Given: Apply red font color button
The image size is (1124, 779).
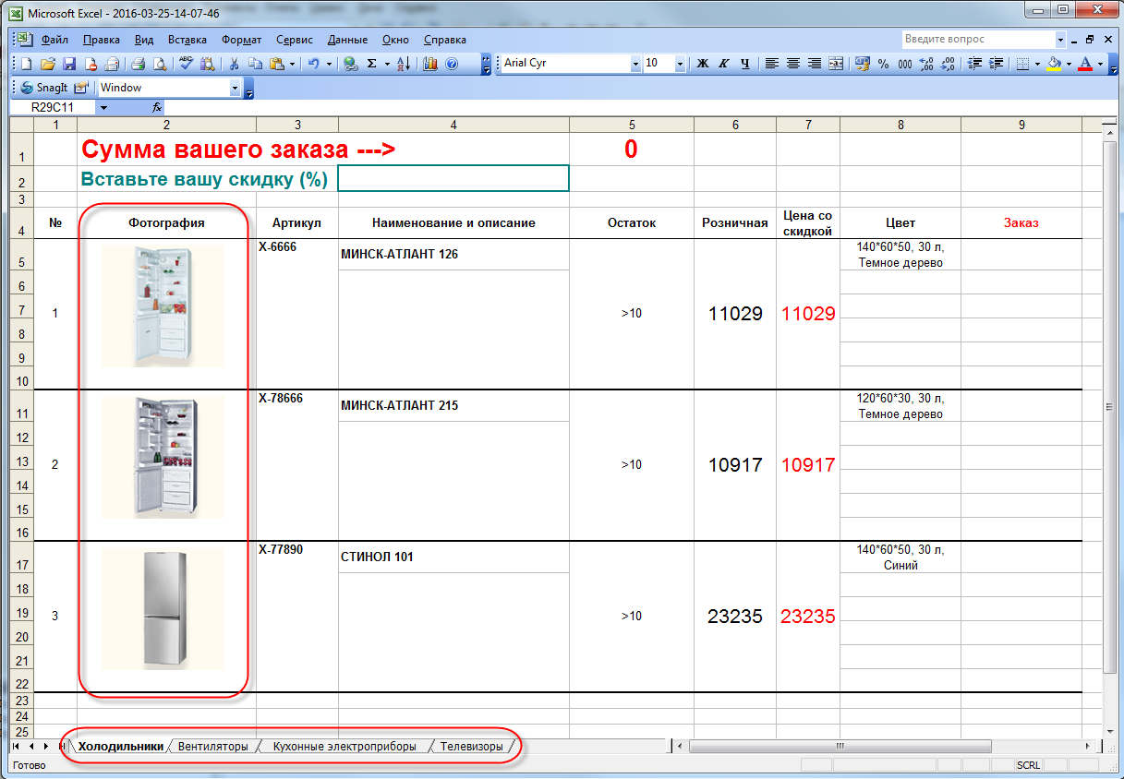Looking at the screenshot, I should (x=1085, y=64).
